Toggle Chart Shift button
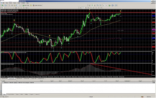 (106, 5)
